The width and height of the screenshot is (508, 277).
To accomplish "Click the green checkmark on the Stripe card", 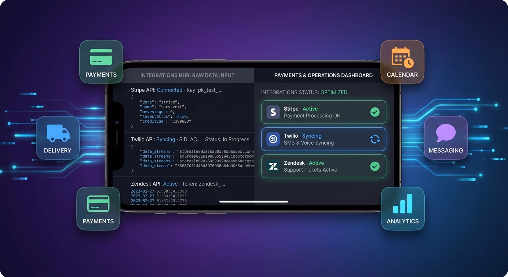I will (x=375, y=112).
